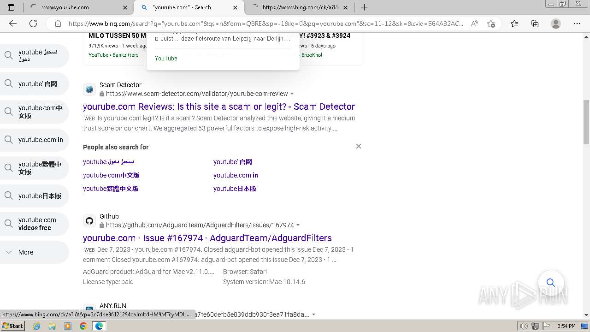Expand the scam-detector.com URL dropdown arrow
Viewport: 590px width, 332px height.
292,94
